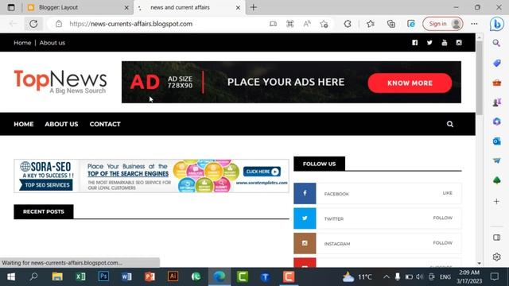Click the KNOW MORE ad button
This screenshot has width=509, height=286.
pos(410,83)
